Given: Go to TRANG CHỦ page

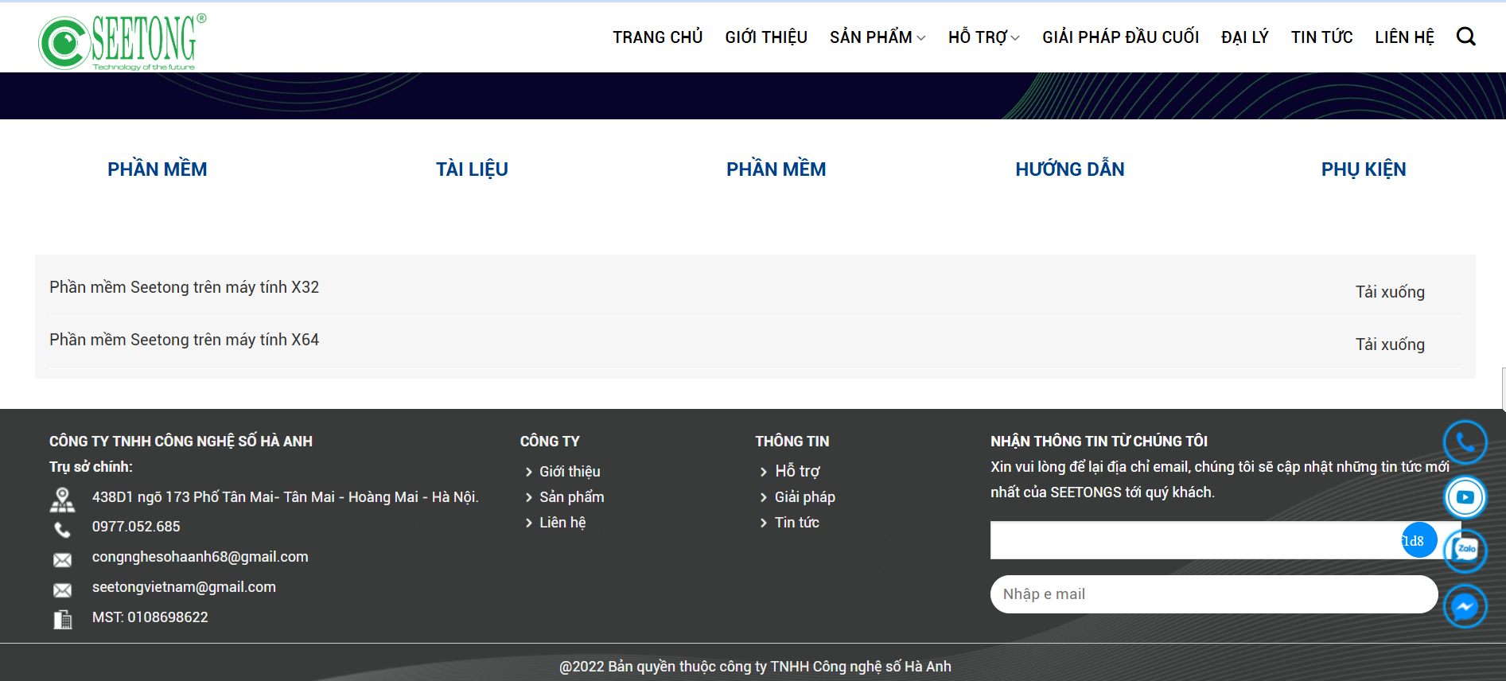Looking at the screenshot, I should click(x=657, y=37).
